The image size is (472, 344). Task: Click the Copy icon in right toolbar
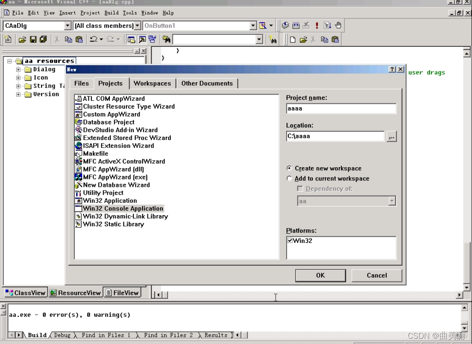(x=324, y=39)
